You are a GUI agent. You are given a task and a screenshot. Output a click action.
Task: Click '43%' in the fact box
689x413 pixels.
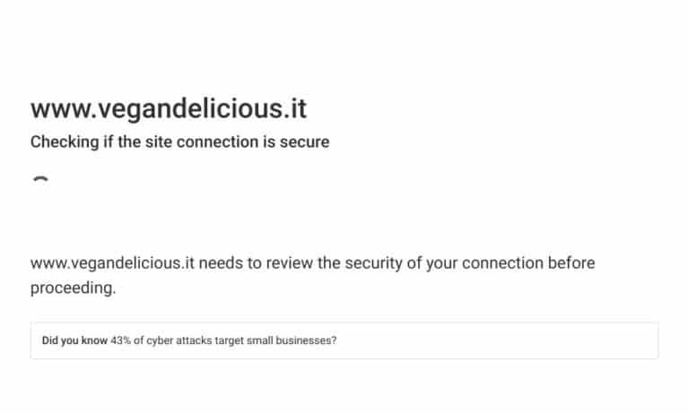(x=121, y=340)
